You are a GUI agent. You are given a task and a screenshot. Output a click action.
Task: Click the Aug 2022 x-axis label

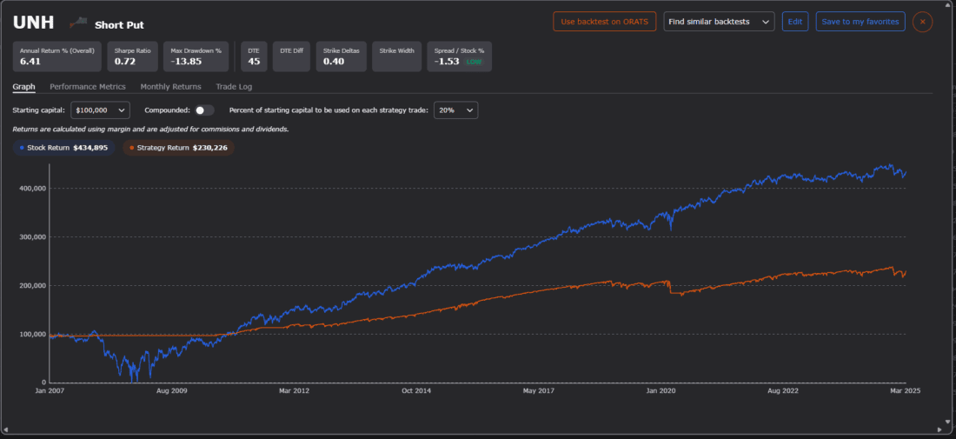(782, 391)
